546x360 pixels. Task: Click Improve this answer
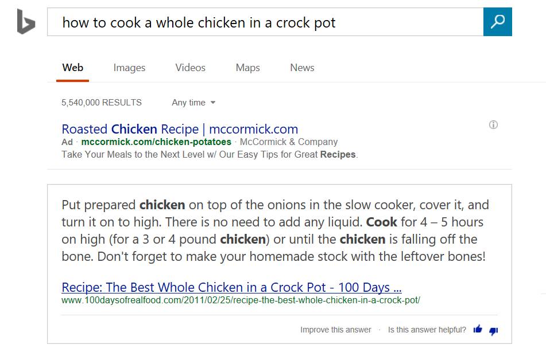coord(335,330)
